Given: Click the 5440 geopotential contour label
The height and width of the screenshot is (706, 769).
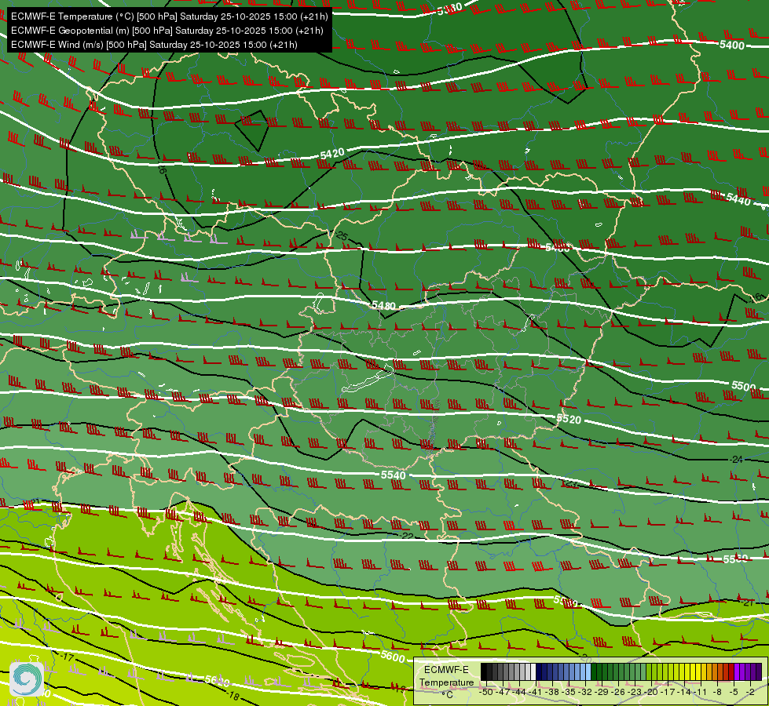Looking at the screenshot, I should pos(738,199).
